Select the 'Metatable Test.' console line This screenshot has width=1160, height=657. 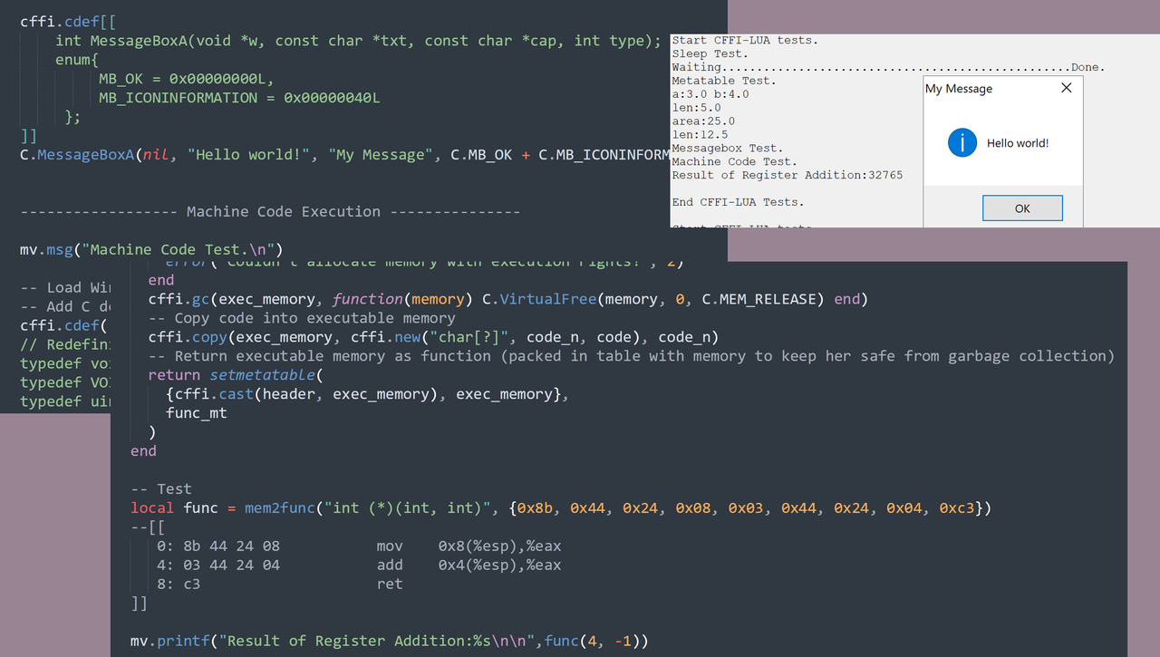724,81
